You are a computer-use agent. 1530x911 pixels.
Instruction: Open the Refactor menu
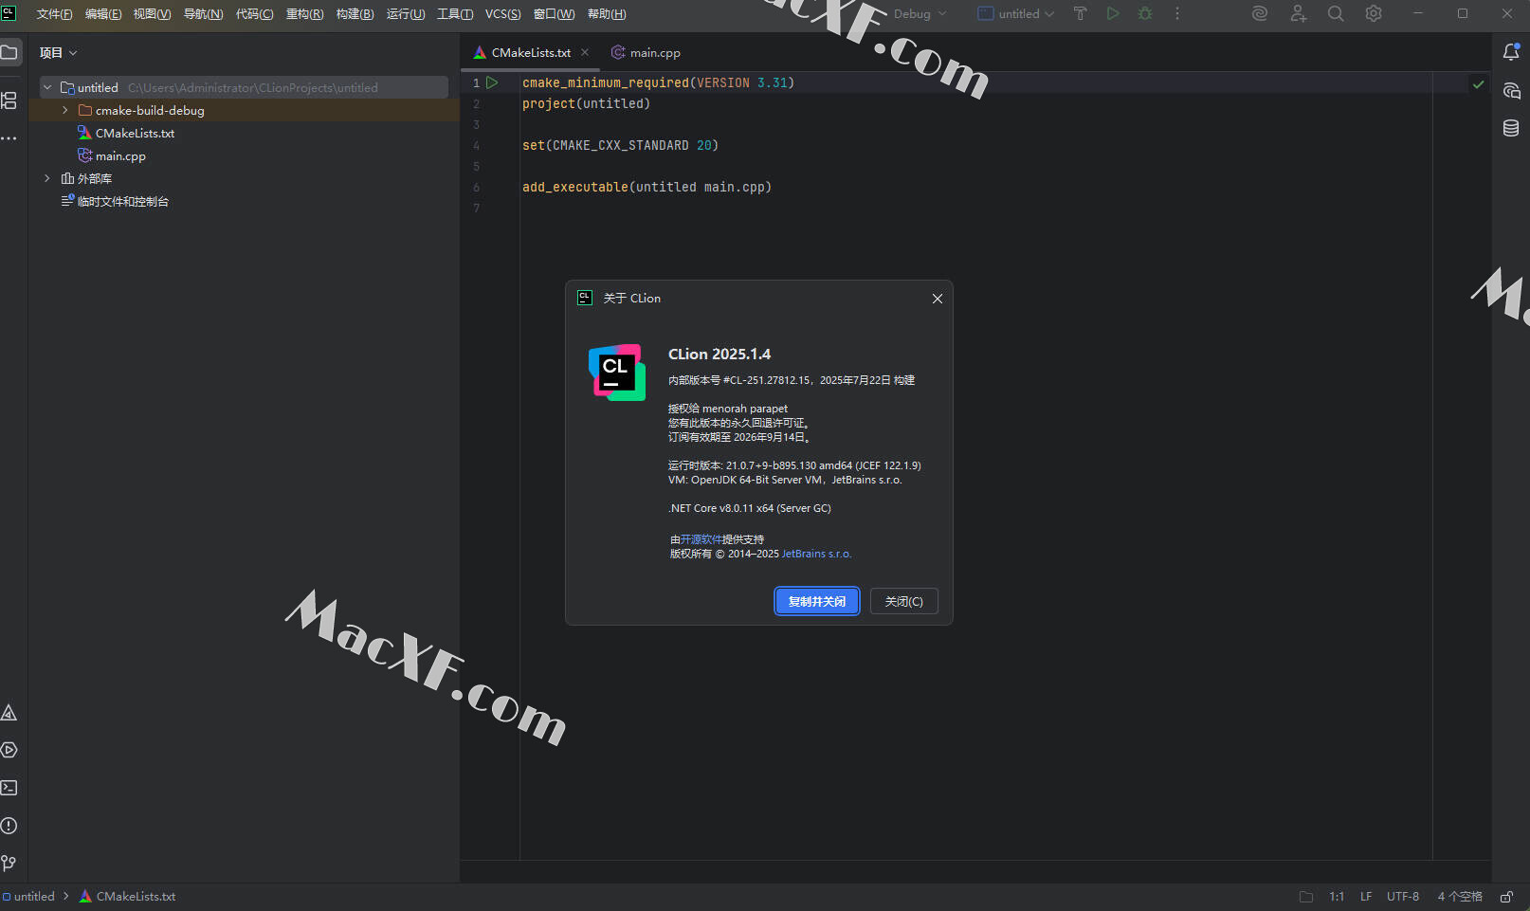click(304, 13)
